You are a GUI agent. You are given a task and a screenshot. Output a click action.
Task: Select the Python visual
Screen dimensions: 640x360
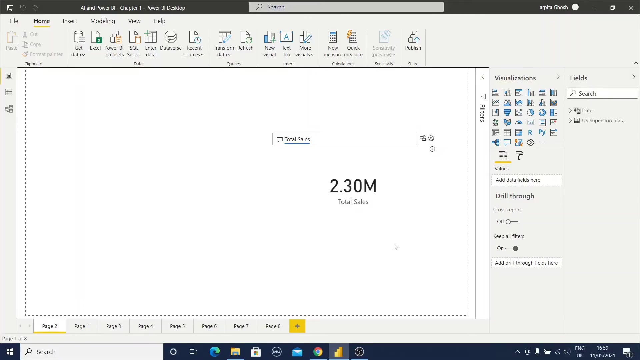(542, 133)
